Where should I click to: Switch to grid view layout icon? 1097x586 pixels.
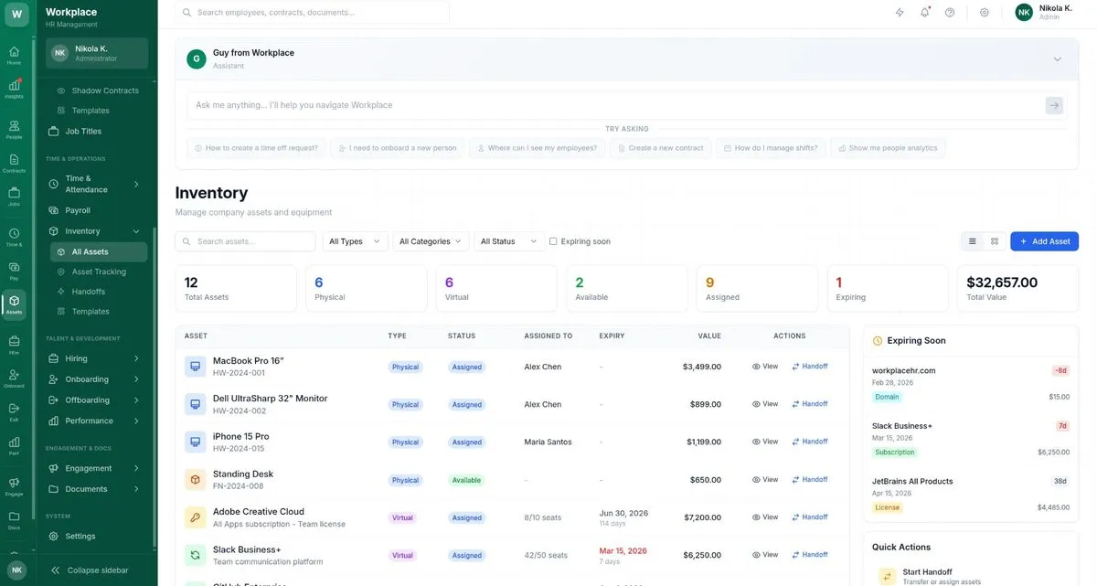pos(995,241)
